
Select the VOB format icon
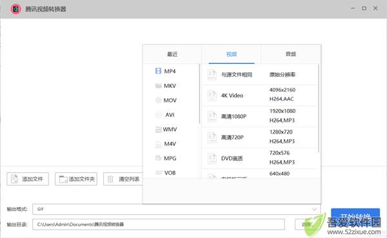point(159,173)
